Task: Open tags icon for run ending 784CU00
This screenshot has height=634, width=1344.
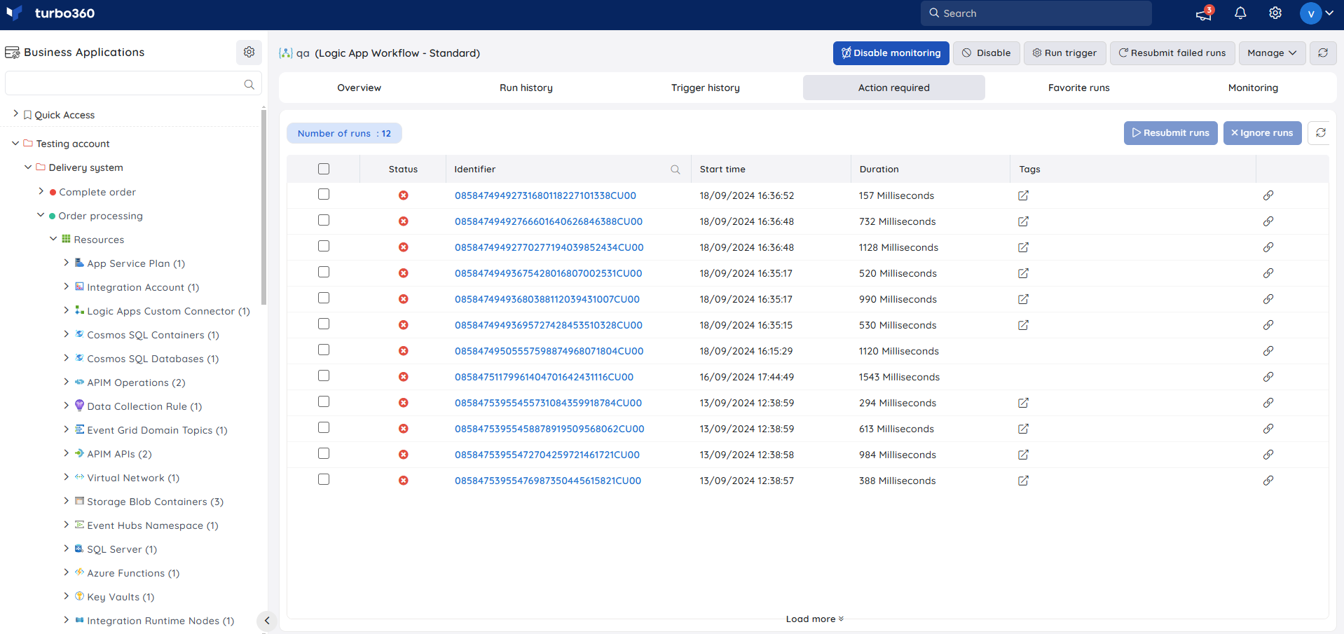Action: click(x=1023, y=403)
